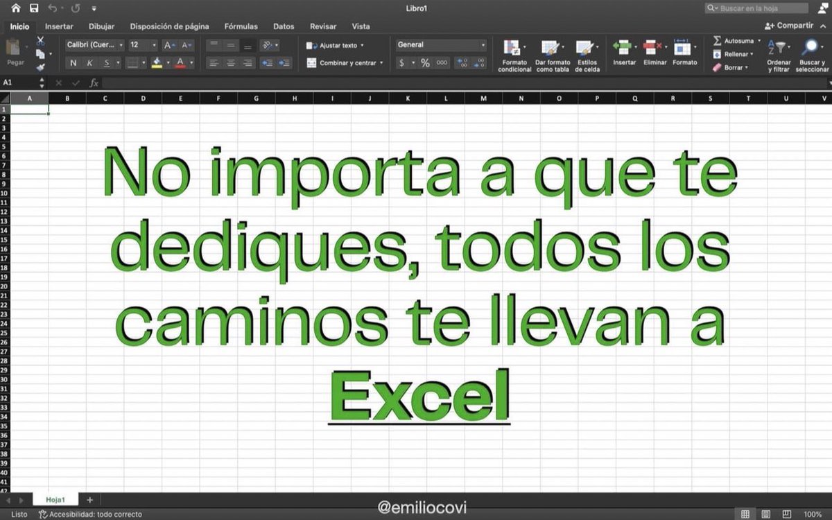
Task: Align text to bottom of cell
Action: point(247,44)
